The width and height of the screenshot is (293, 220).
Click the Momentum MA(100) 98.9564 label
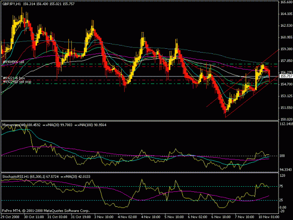pyautogui.click(x=90, y=125)
